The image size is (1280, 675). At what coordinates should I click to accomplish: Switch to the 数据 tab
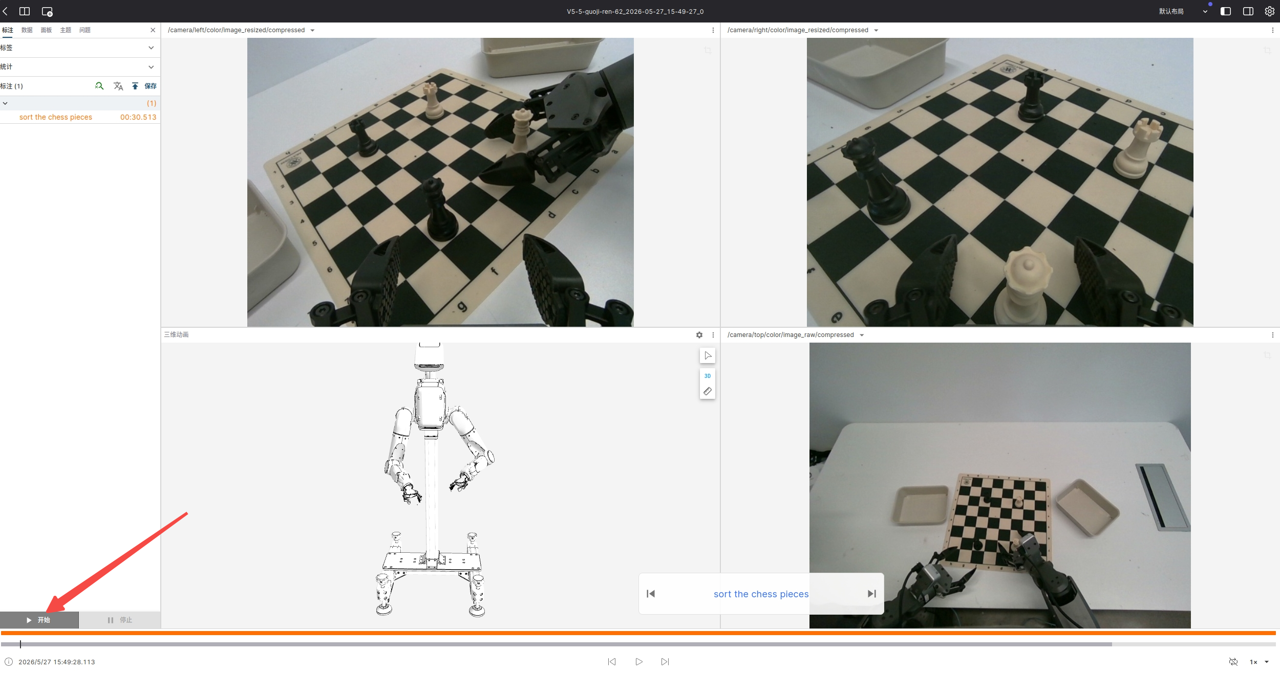[x=27, y=30]
